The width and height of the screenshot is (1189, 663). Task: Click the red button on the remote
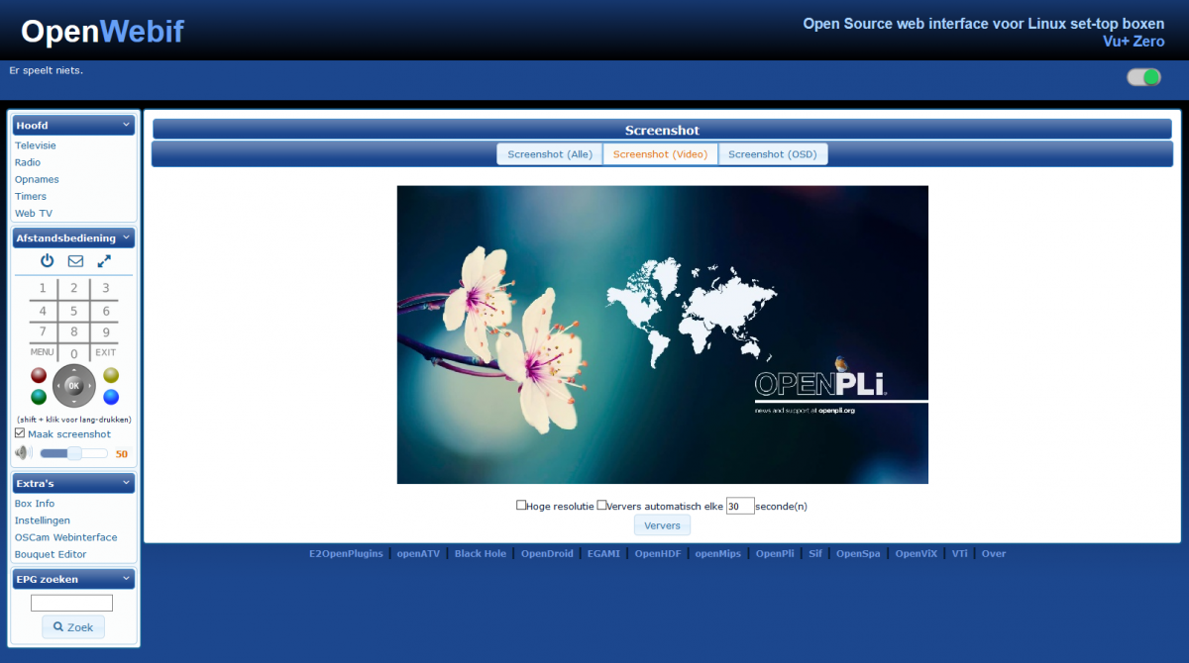[40, 375]
